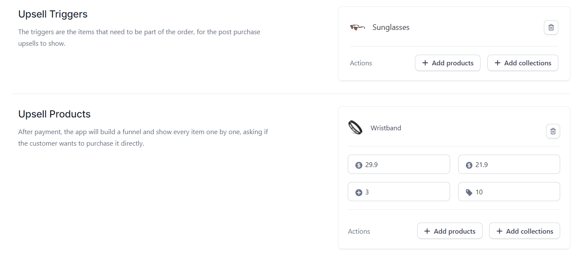Delete the Sunglasses trigger with trash icon
Screen dimensions: 576x258
click(x=551, y=27)
